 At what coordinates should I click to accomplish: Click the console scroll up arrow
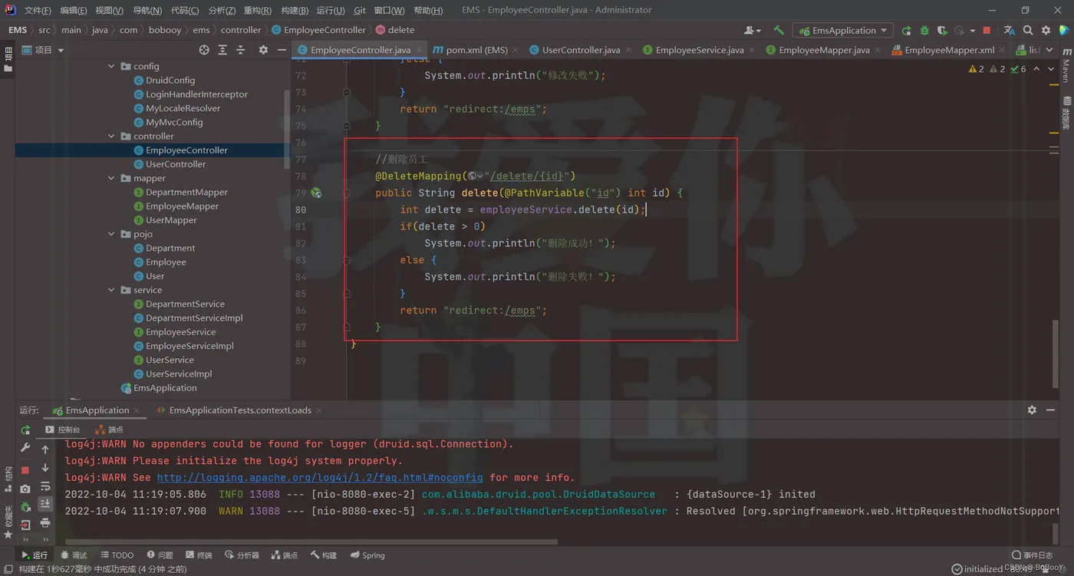click(x=45, y=449)
